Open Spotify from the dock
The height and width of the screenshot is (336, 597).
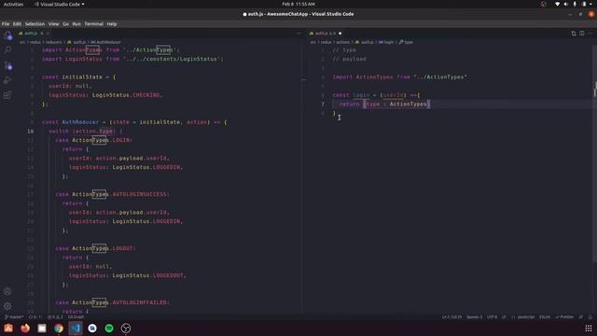(x=109, y=328)
